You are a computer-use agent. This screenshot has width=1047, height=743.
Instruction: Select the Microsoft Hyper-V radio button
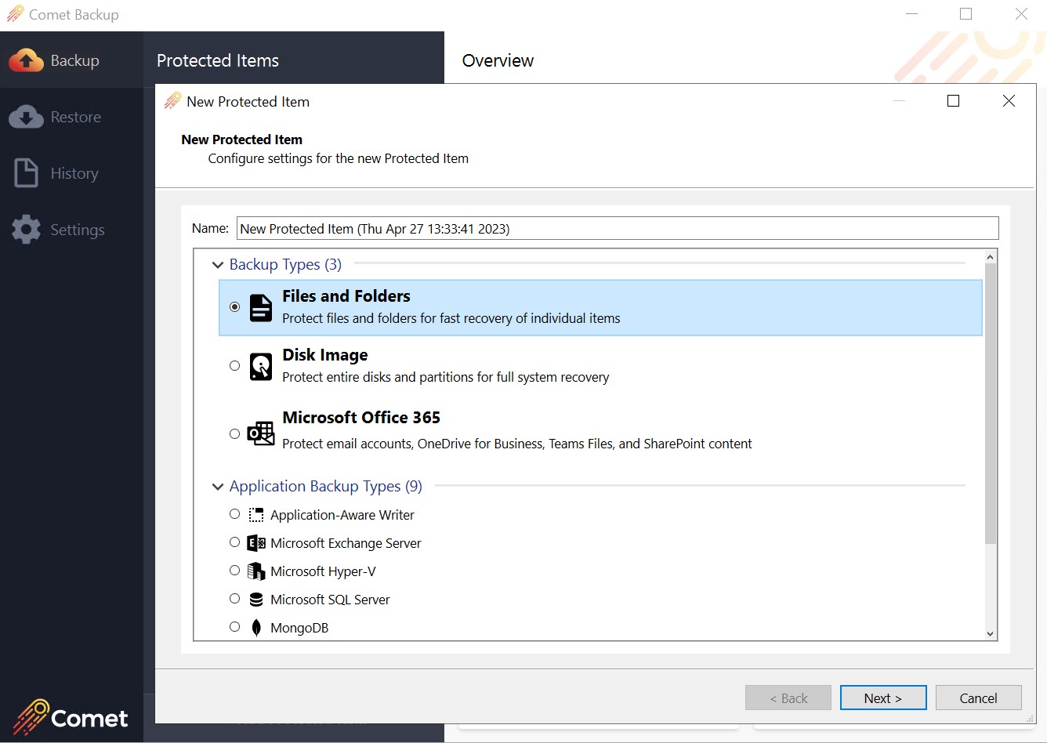234,571
